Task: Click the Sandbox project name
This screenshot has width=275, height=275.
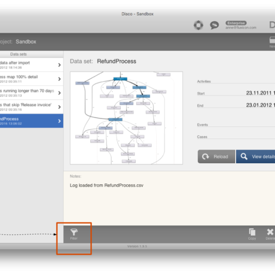Action: [x=26, y=42]
